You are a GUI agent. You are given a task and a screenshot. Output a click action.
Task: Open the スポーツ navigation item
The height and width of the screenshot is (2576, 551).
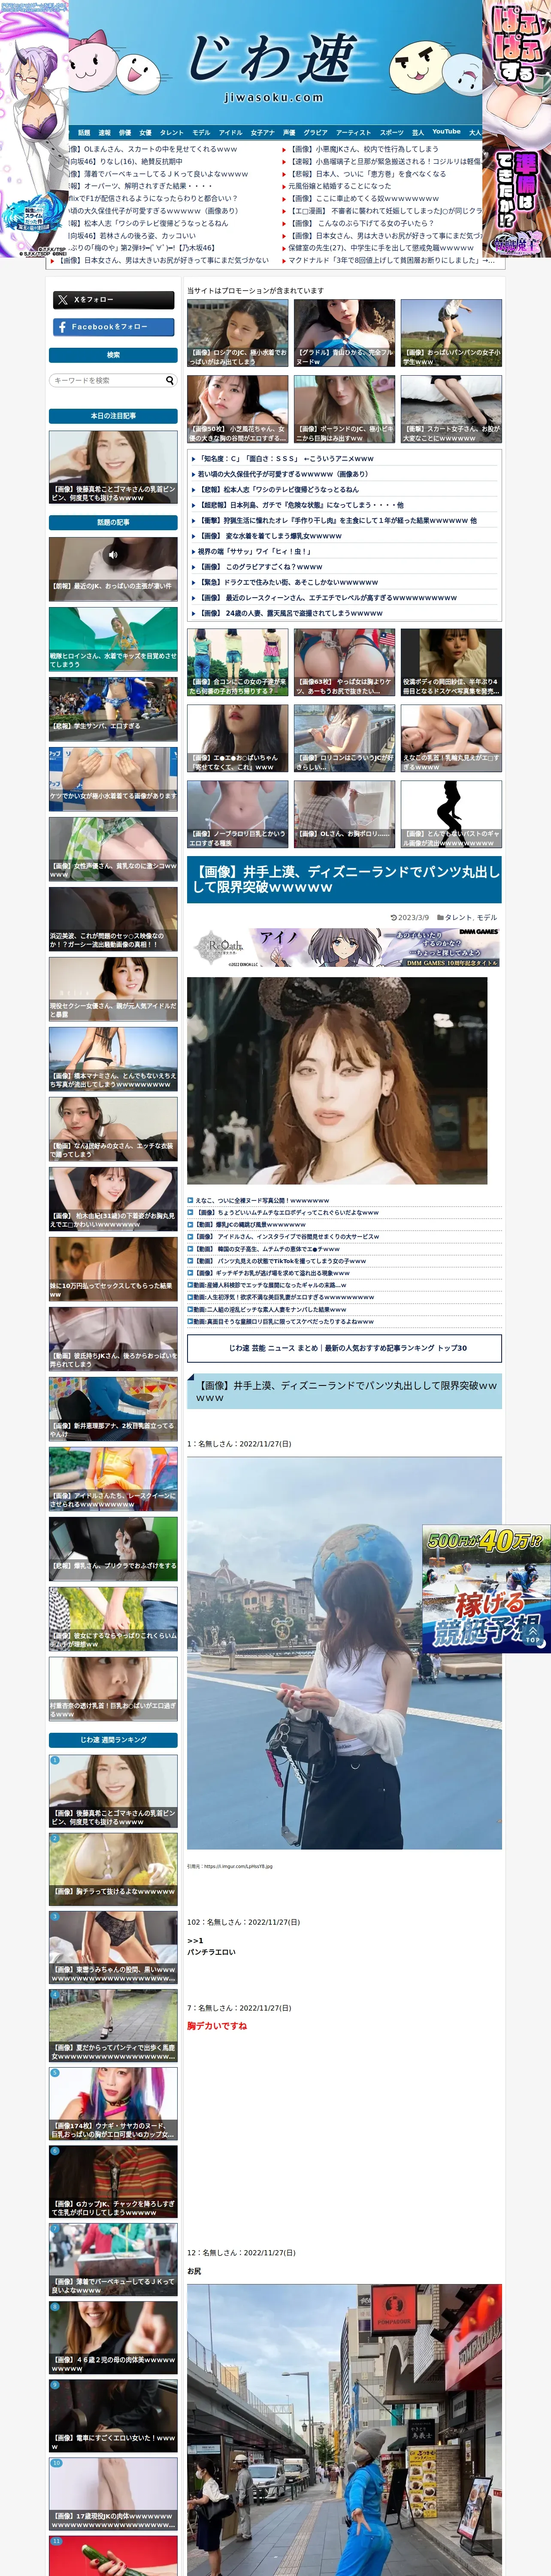392,132
